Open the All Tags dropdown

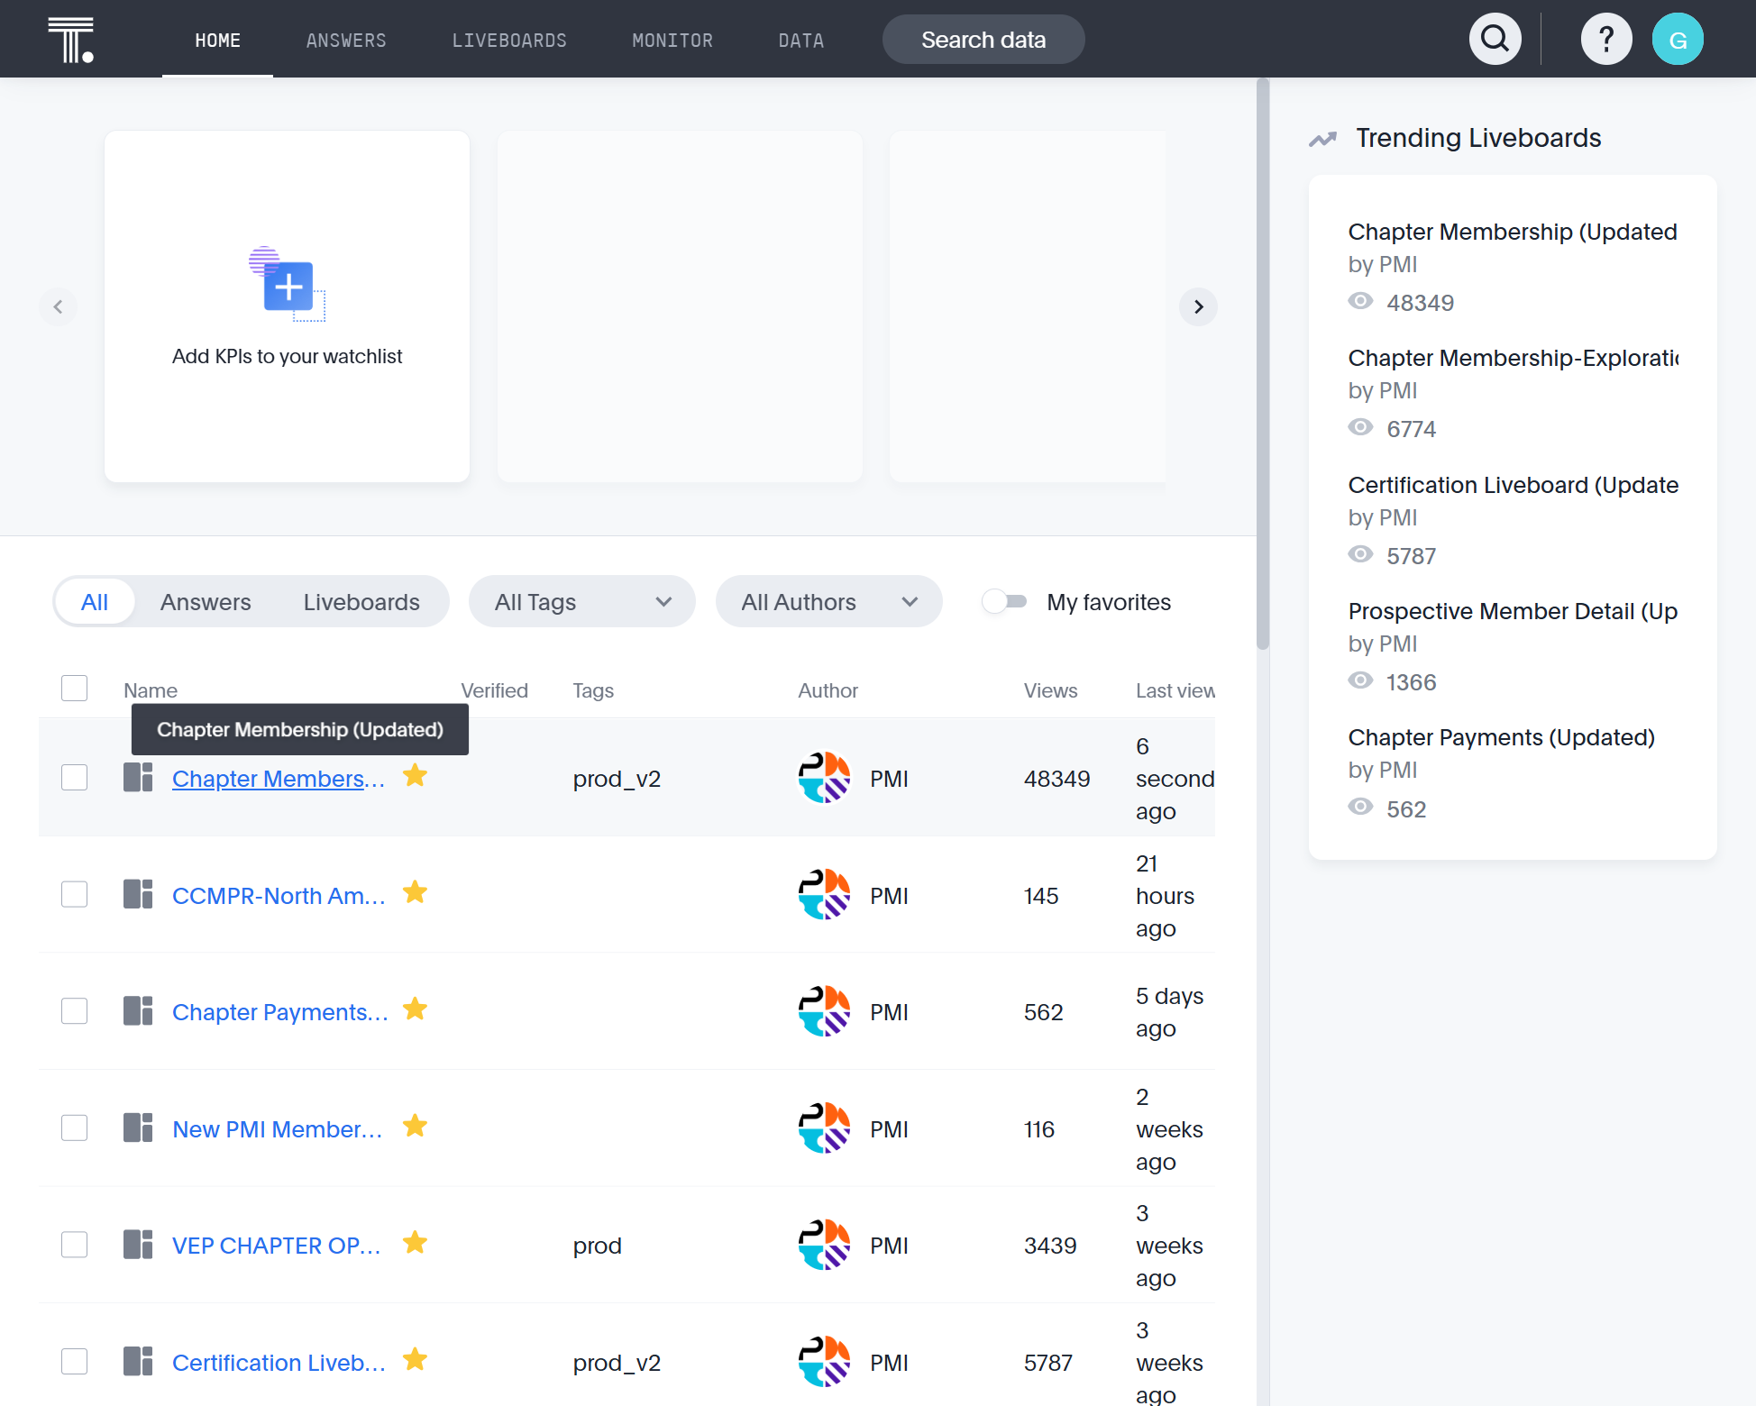pyautogui.click(x=582, y=601)
